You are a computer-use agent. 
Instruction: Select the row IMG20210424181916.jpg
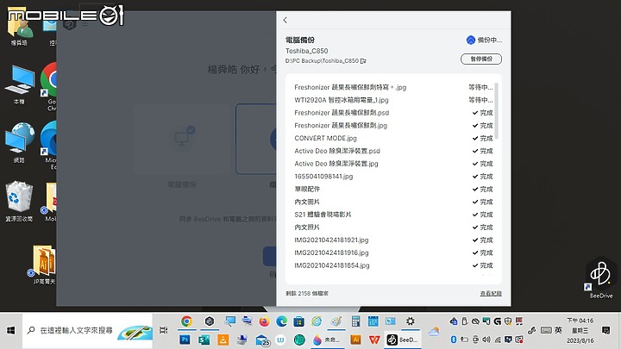click(x=393, y=252)
